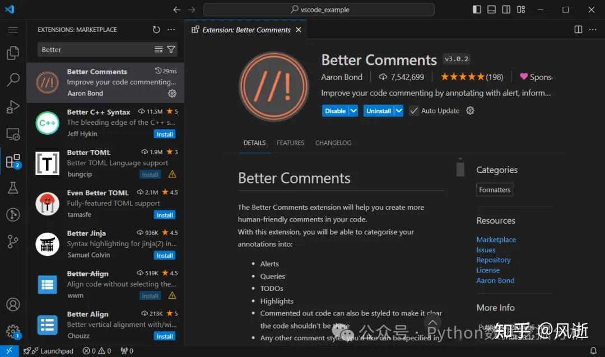This screenshot has width=605, height=357.
Task: Toggle bottom panel layout icon
Action: (x=492, y=10)
